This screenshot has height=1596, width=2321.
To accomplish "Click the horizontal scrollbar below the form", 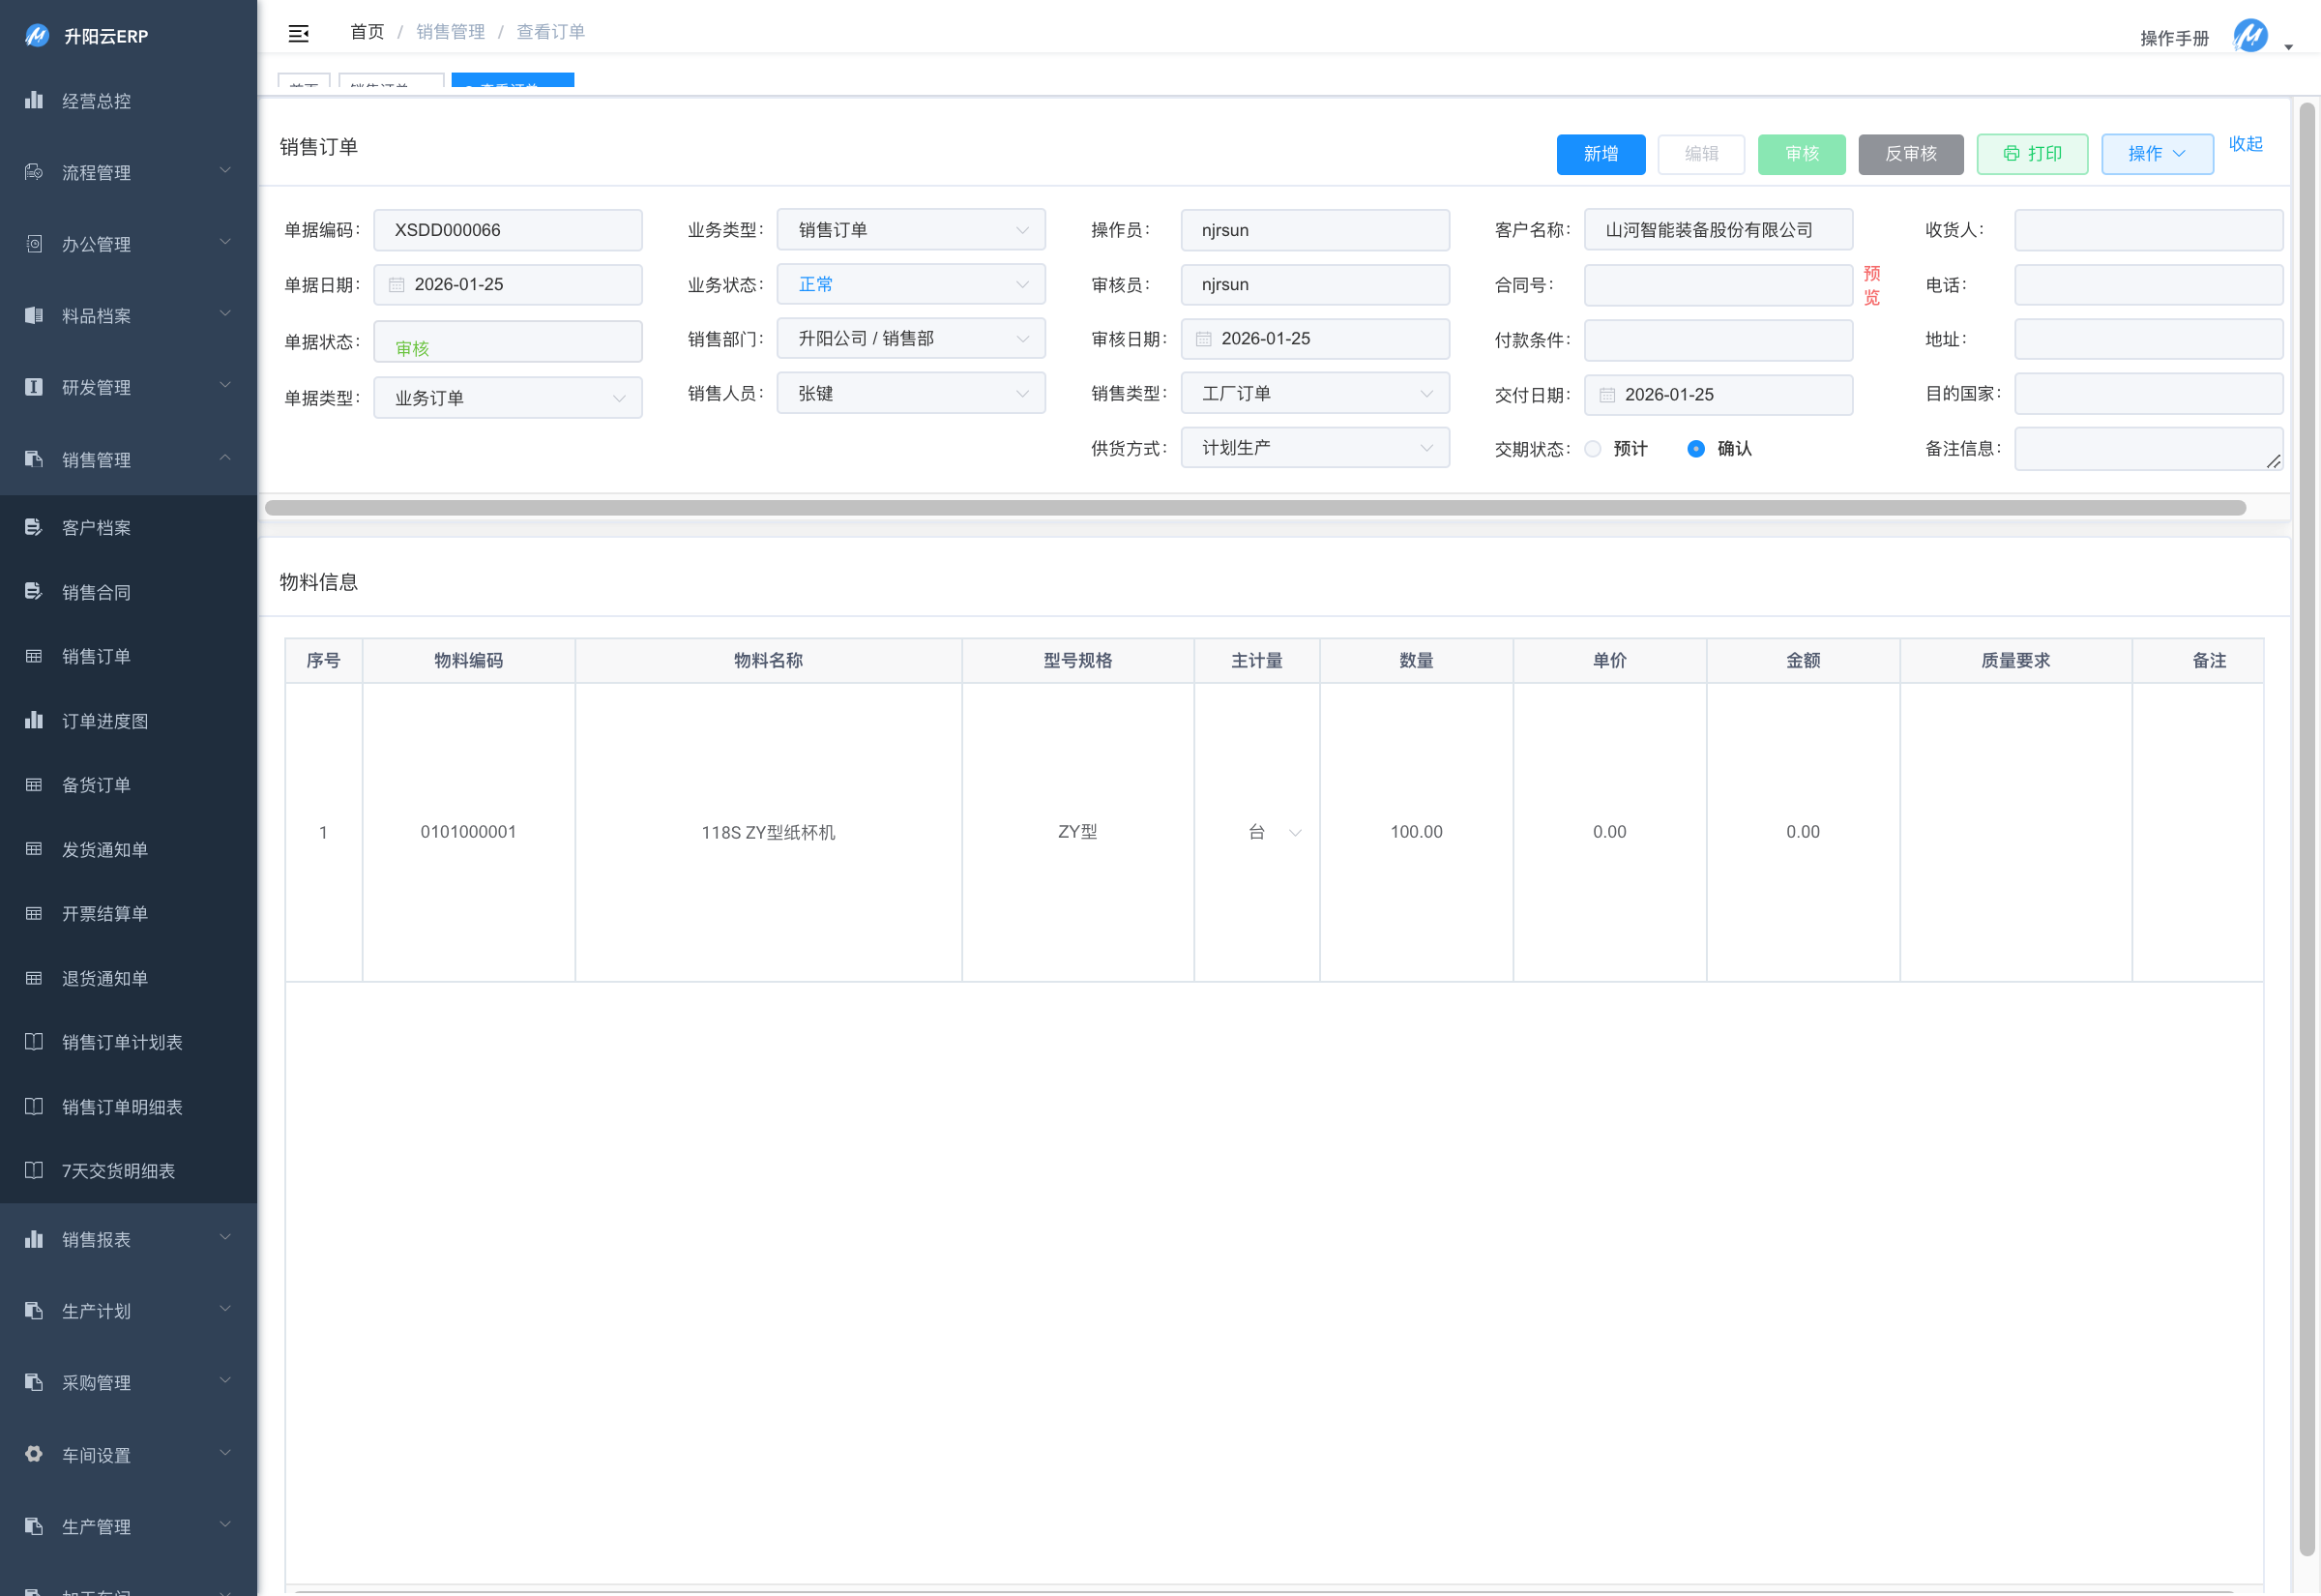I will pyautogui.click(x=1254, y=508).
